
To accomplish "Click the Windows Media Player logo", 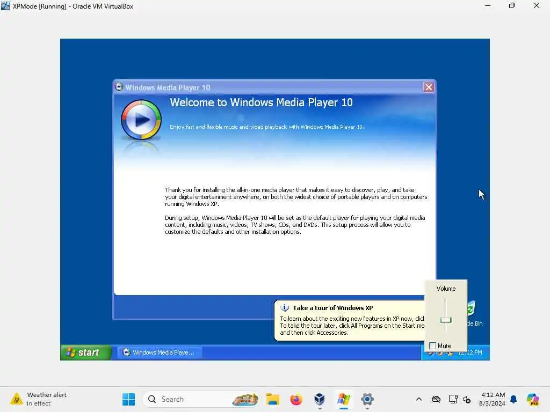I will 141,120.
